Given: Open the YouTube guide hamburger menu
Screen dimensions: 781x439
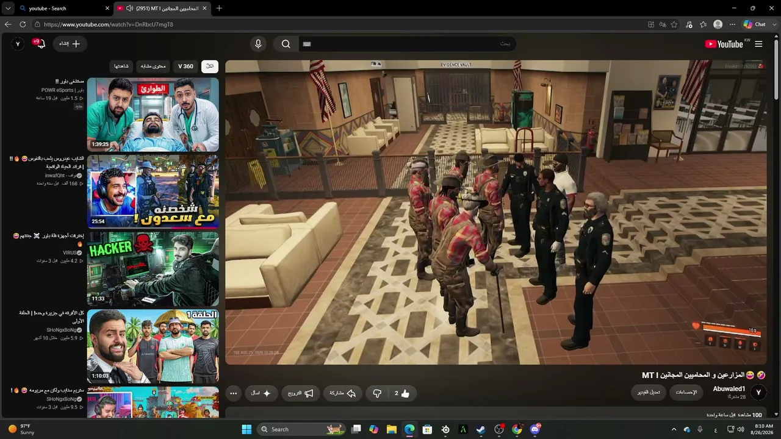Looking at the screenshot, I should pyautogui.click(x=758, y=44).
